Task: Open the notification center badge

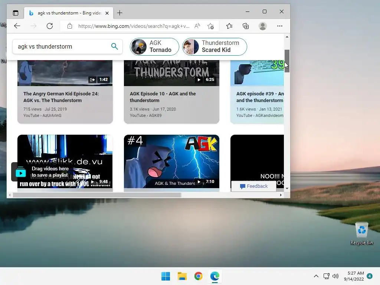Action: pos(370,276)
